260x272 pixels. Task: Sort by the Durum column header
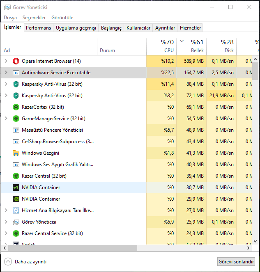click(122, 46)
